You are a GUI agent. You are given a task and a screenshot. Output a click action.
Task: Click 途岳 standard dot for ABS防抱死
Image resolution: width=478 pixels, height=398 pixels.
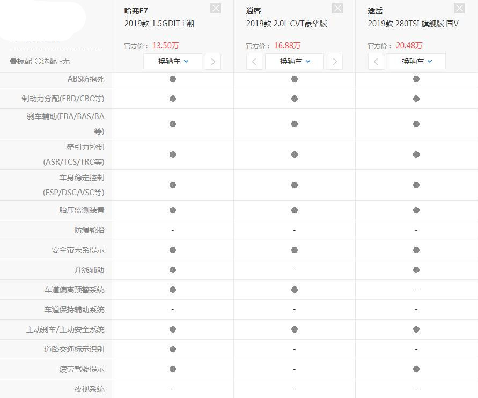point(416,79)
